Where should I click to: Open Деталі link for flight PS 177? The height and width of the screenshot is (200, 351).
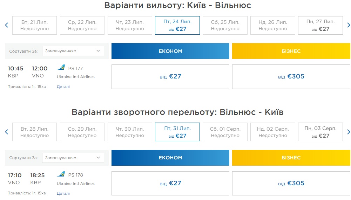pyautogui.click(x=63, y=87)
